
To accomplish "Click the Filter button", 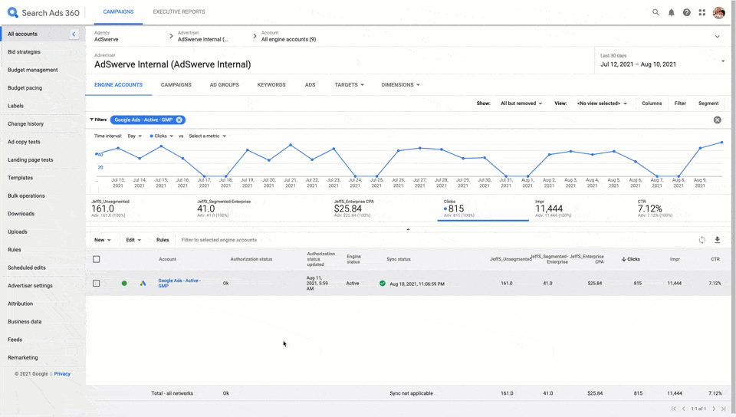I will point(680,103).
